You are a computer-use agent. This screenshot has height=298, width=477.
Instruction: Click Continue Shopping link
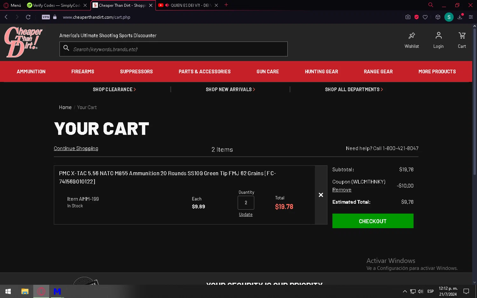tap(76, 148)
